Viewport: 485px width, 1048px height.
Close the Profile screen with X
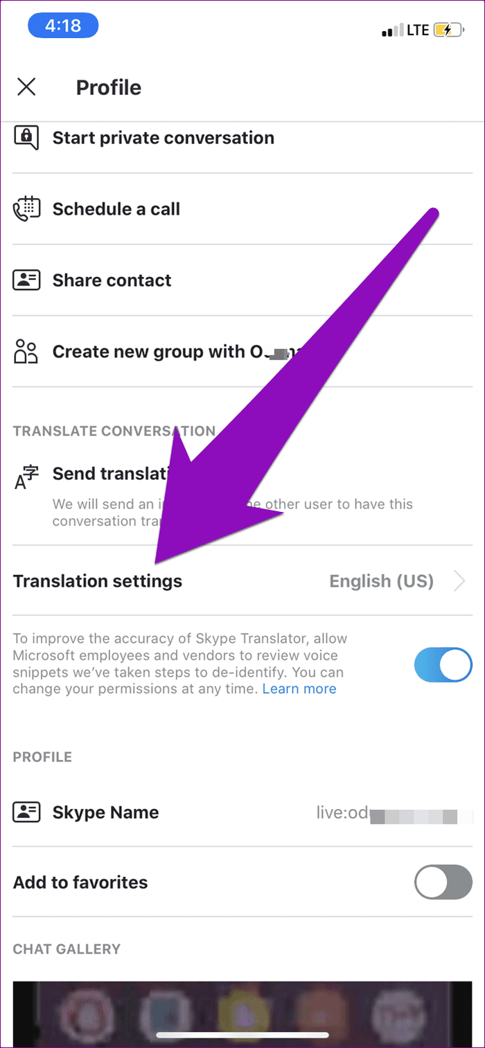tap(26, 87)
